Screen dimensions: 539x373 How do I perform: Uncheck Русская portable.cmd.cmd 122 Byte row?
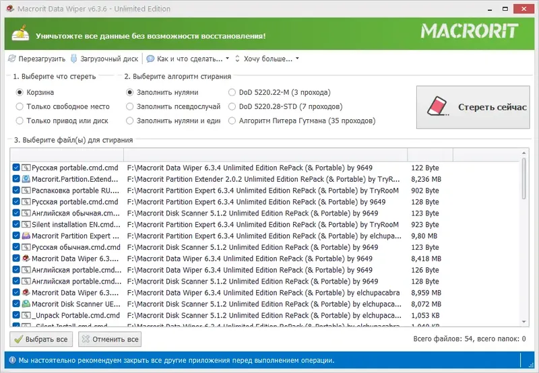[x=15, y=167]
